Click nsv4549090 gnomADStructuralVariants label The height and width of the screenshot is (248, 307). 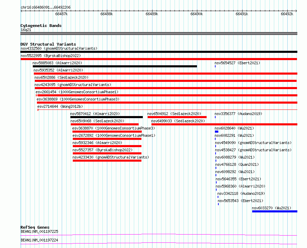[x=253, y=143]
